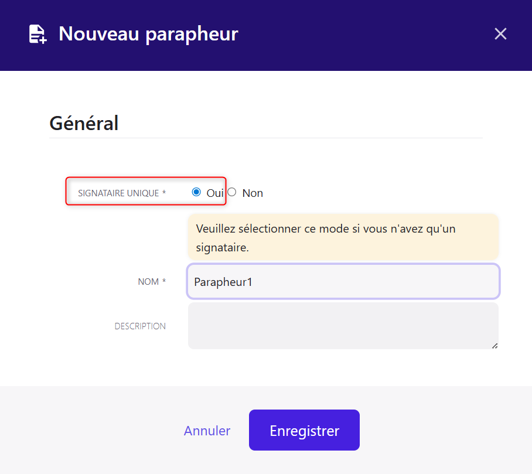Click the new document icon in header

pyautogui.click(x=38, y=34)
